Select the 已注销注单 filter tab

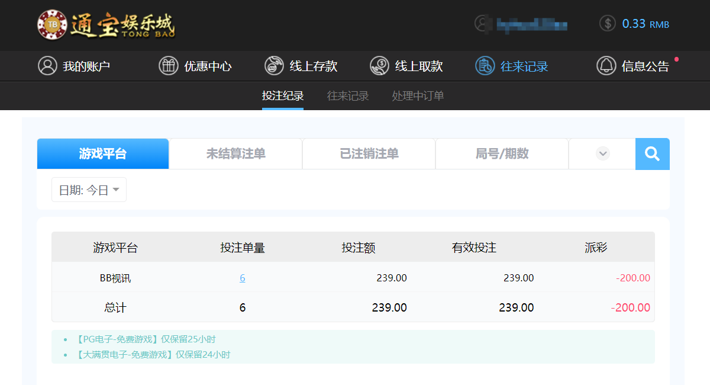tap(368, 153)
